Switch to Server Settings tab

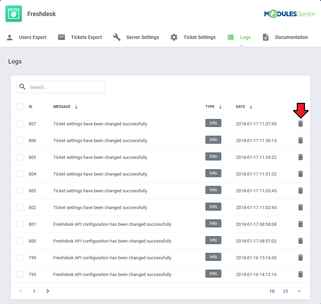tap(136, 37)
